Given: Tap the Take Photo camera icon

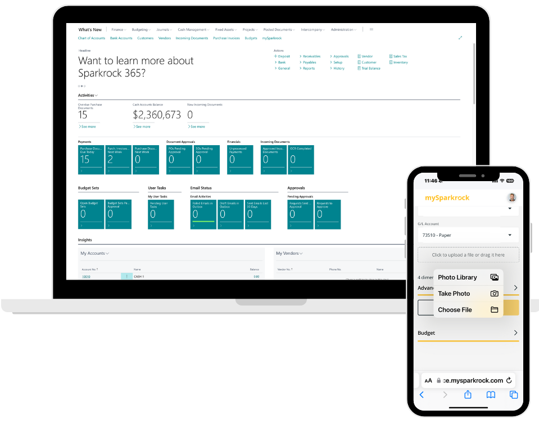Looking at the screenshot, I should pos(494,294).
